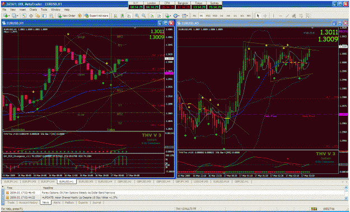This screenshot has height=212, width=350.
Task: Open a new chart from the toolbar
Action: 6,16
